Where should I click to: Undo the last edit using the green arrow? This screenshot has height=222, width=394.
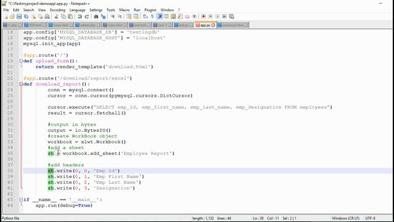(79, 17)
